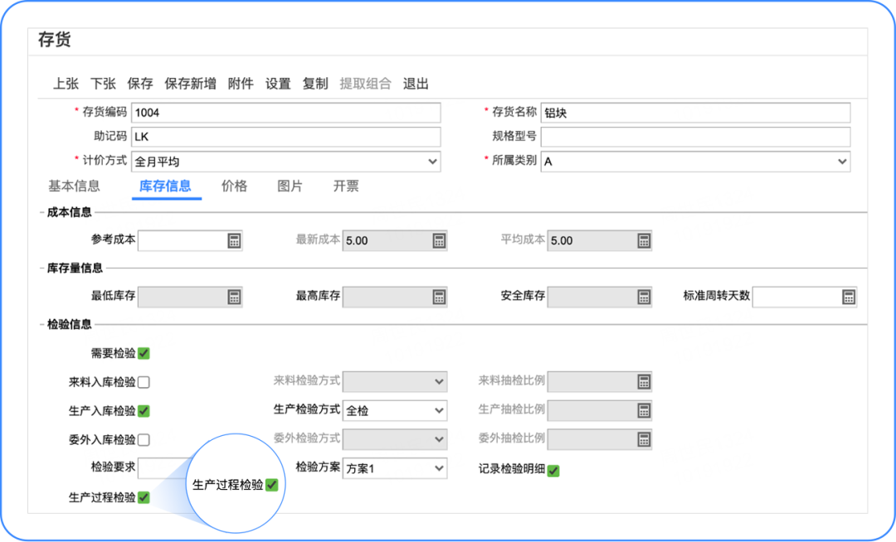Open the 检验方案 dropdown list
This screenshot has width=896, height=542.
click(x=395, y=469)
